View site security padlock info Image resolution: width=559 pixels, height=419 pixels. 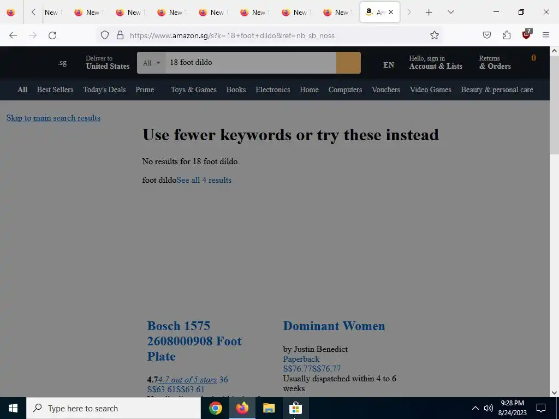120,35
